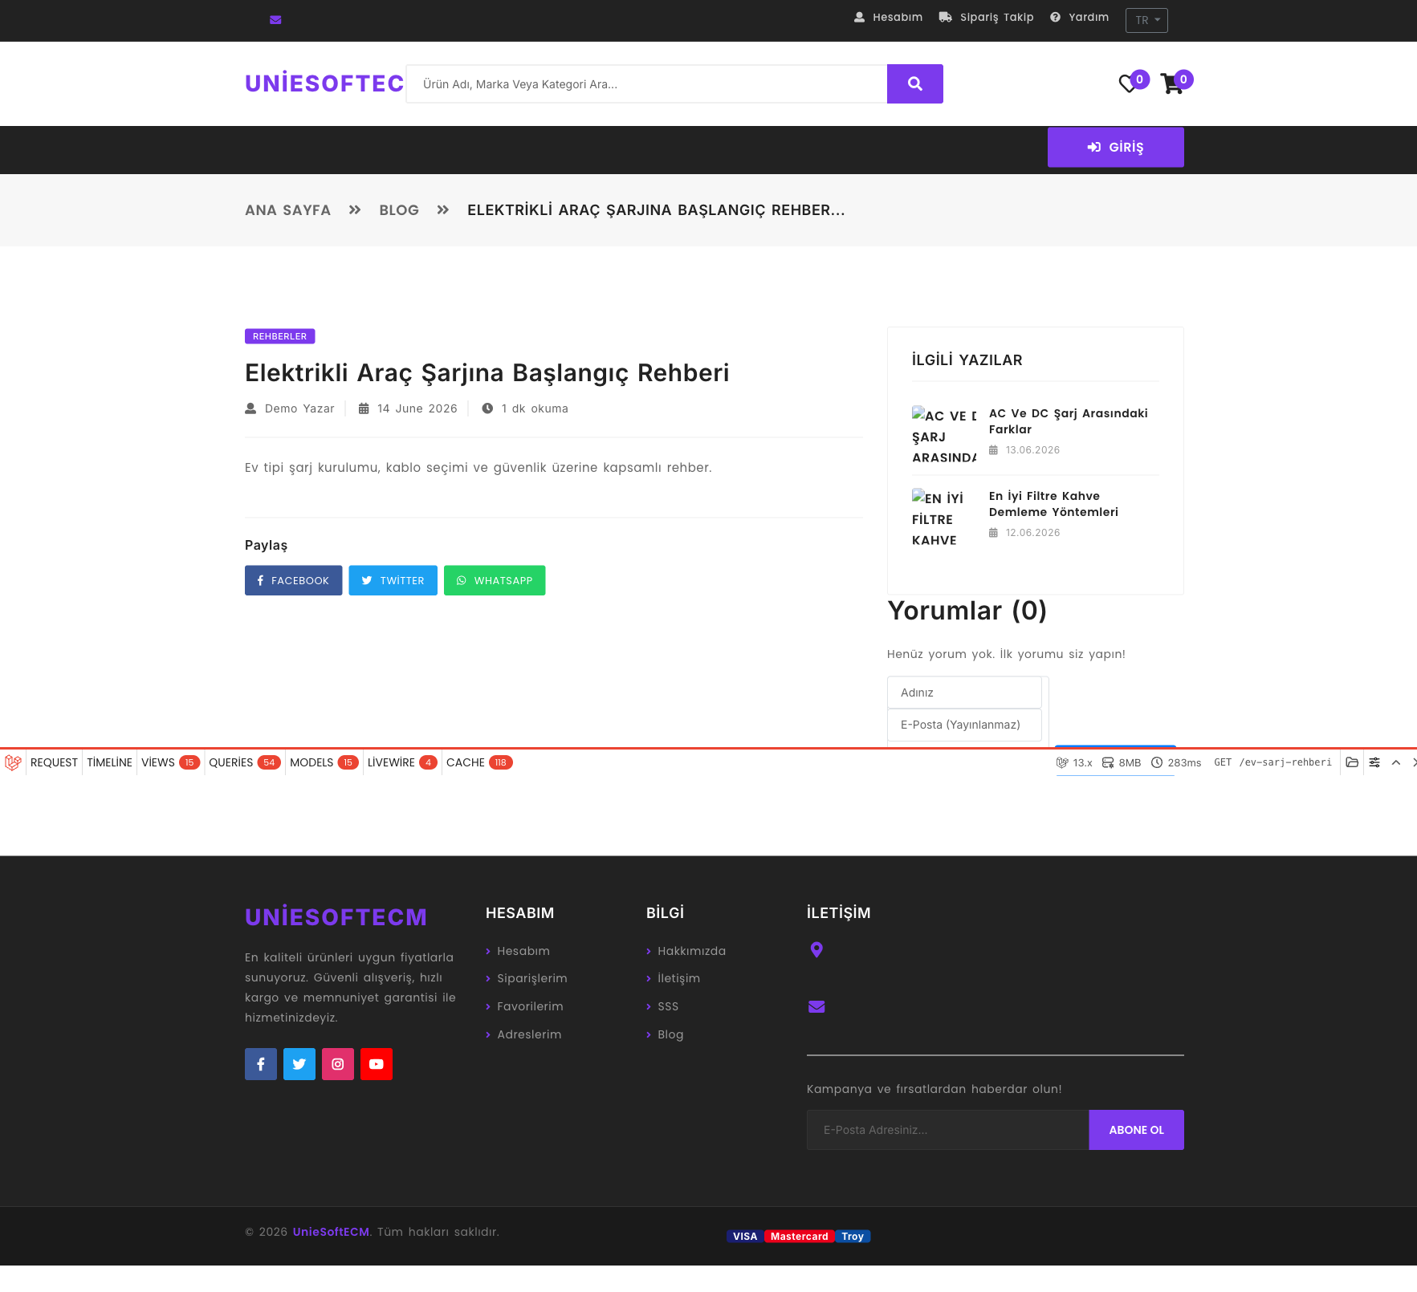
Task: Click the footer location pin icon
Action: coord(816,950)
